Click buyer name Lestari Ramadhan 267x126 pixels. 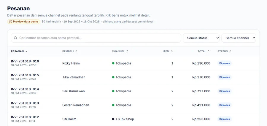76,105
